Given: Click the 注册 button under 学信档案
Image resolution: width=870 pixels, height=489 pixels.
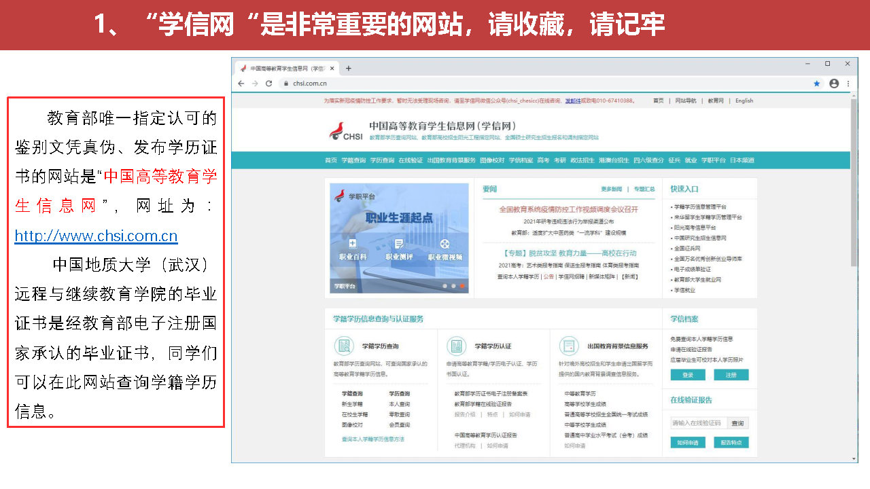Looking at the screenshot, I should [x=731, y=375].
